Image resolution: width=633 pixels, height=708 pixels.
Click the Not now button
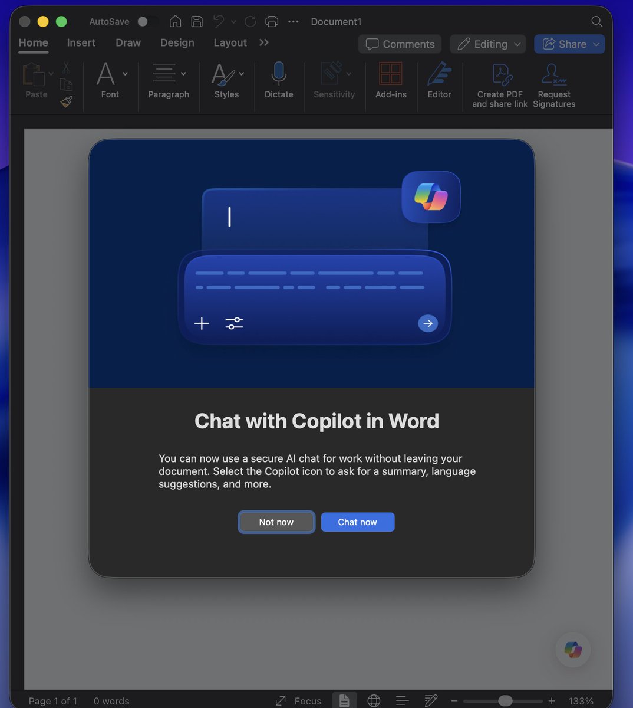pos(276,522)
